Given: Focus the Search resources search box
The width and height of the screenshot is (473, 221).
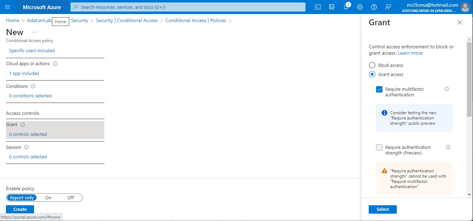Looking at the screenshot, I should click(188, 7).
